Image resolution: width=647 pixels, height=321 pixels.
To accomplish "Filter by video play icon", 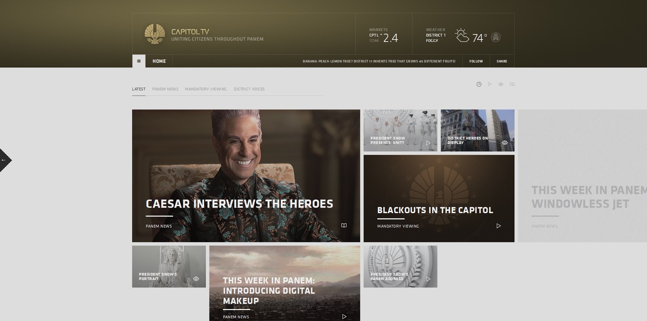I will point(490,84).
